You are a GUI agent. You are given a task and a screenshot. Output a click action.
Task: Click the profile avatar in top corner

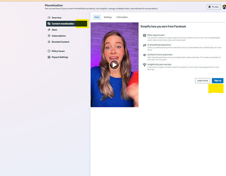pos(224,7)
